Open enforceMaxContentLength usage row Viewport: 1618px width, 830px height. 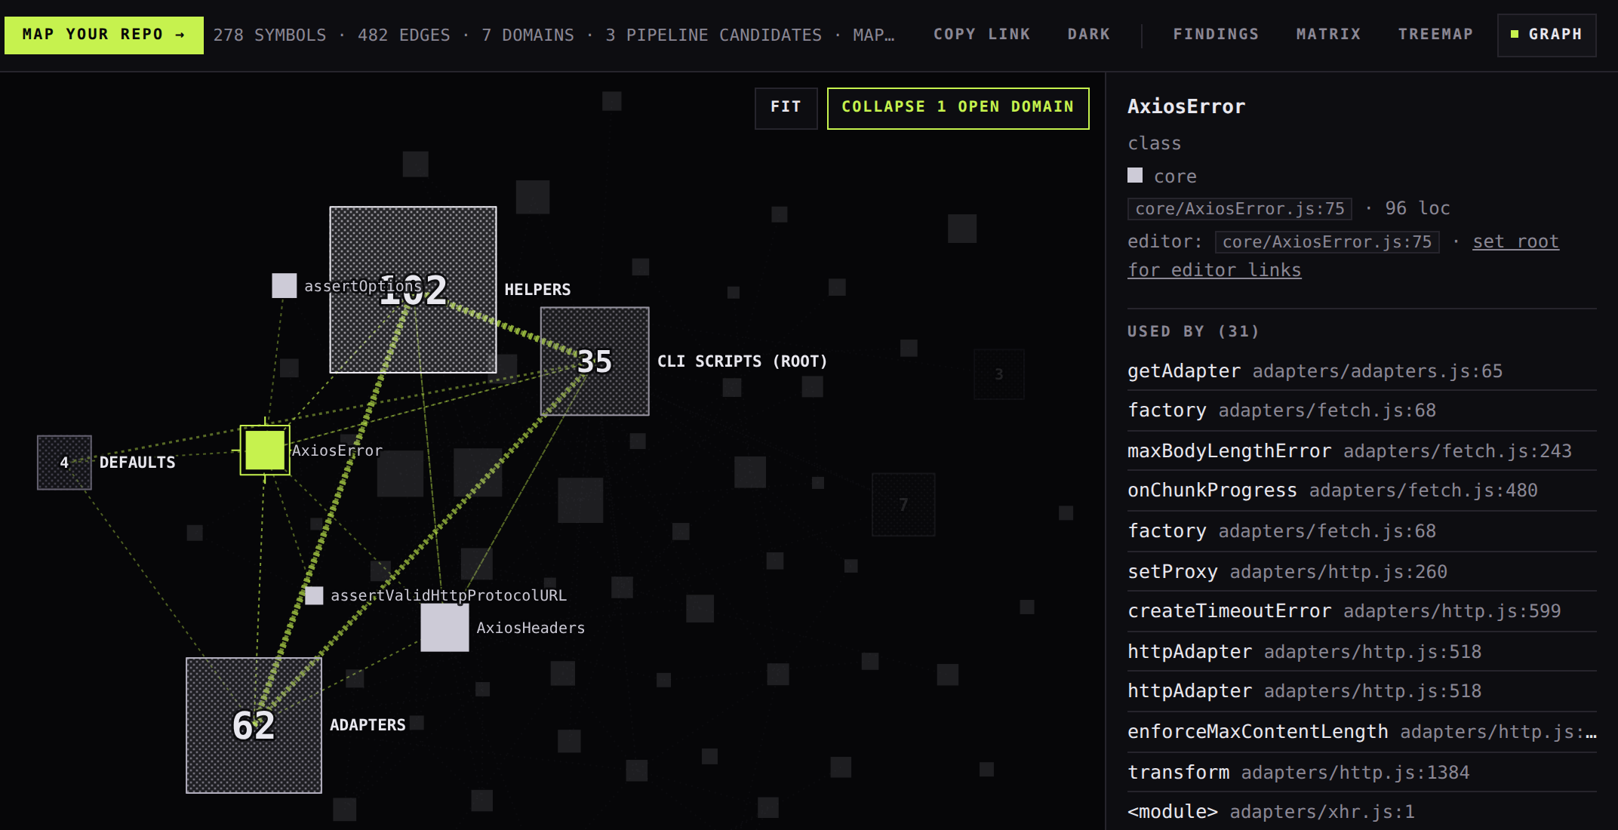coord(1361,732)
